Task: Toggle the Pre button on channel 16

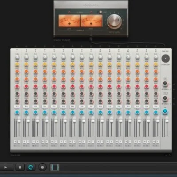Action: click(156, 106)
